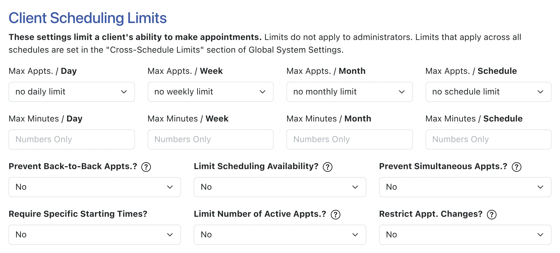Expand the Require Specific Starting Times dropdown

pos(95,235)
